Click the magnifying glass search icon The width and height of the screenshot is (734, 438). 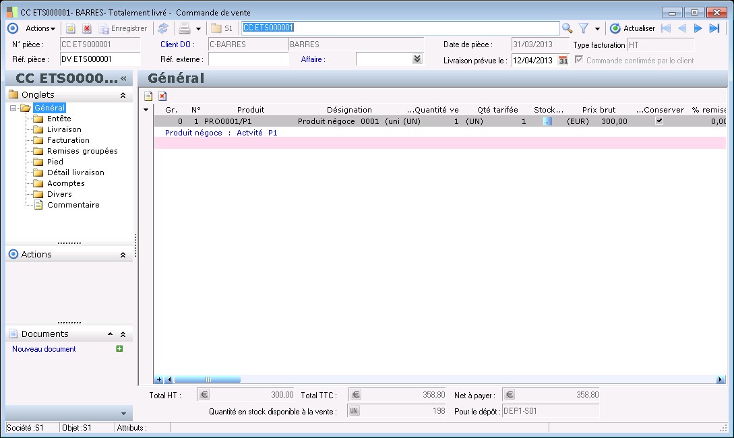(x=568, y=28)
